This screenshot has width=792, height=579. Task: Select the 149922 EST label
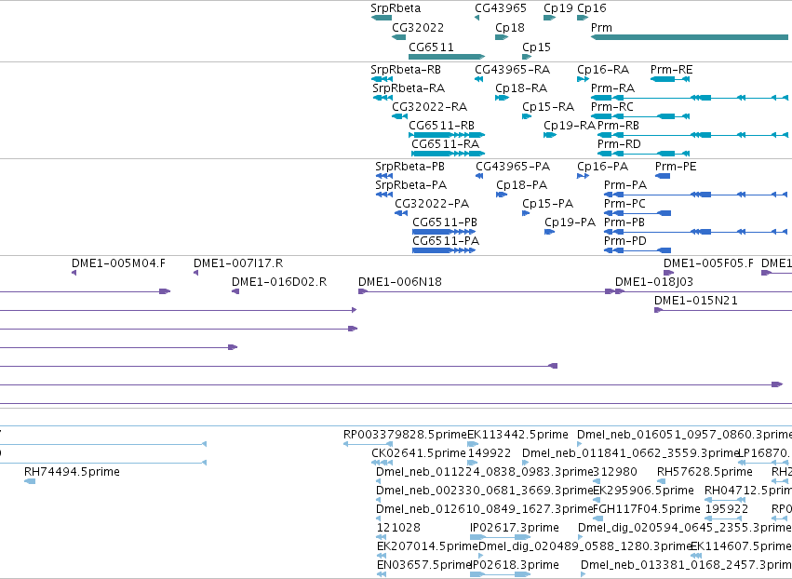[490, 453]
